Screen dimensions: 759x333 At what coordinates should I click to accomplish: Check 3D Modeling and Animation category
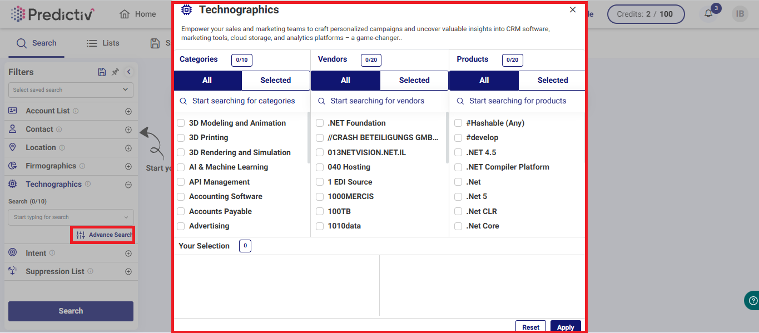tap(181, 123)
